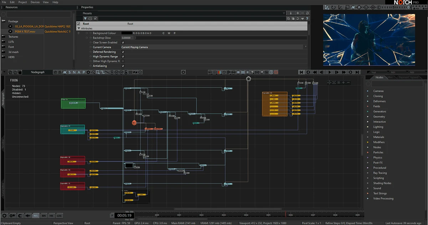The width and height of the screenshot is (428, 225).
Task: Select the colorful channels view icon
Action: [x=220, y=72]
